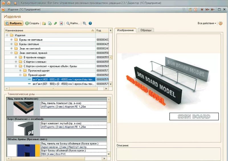This screenshot has width=228, height=161.
Task: Open the Все действия dropdown
Action: pos(207,23)
